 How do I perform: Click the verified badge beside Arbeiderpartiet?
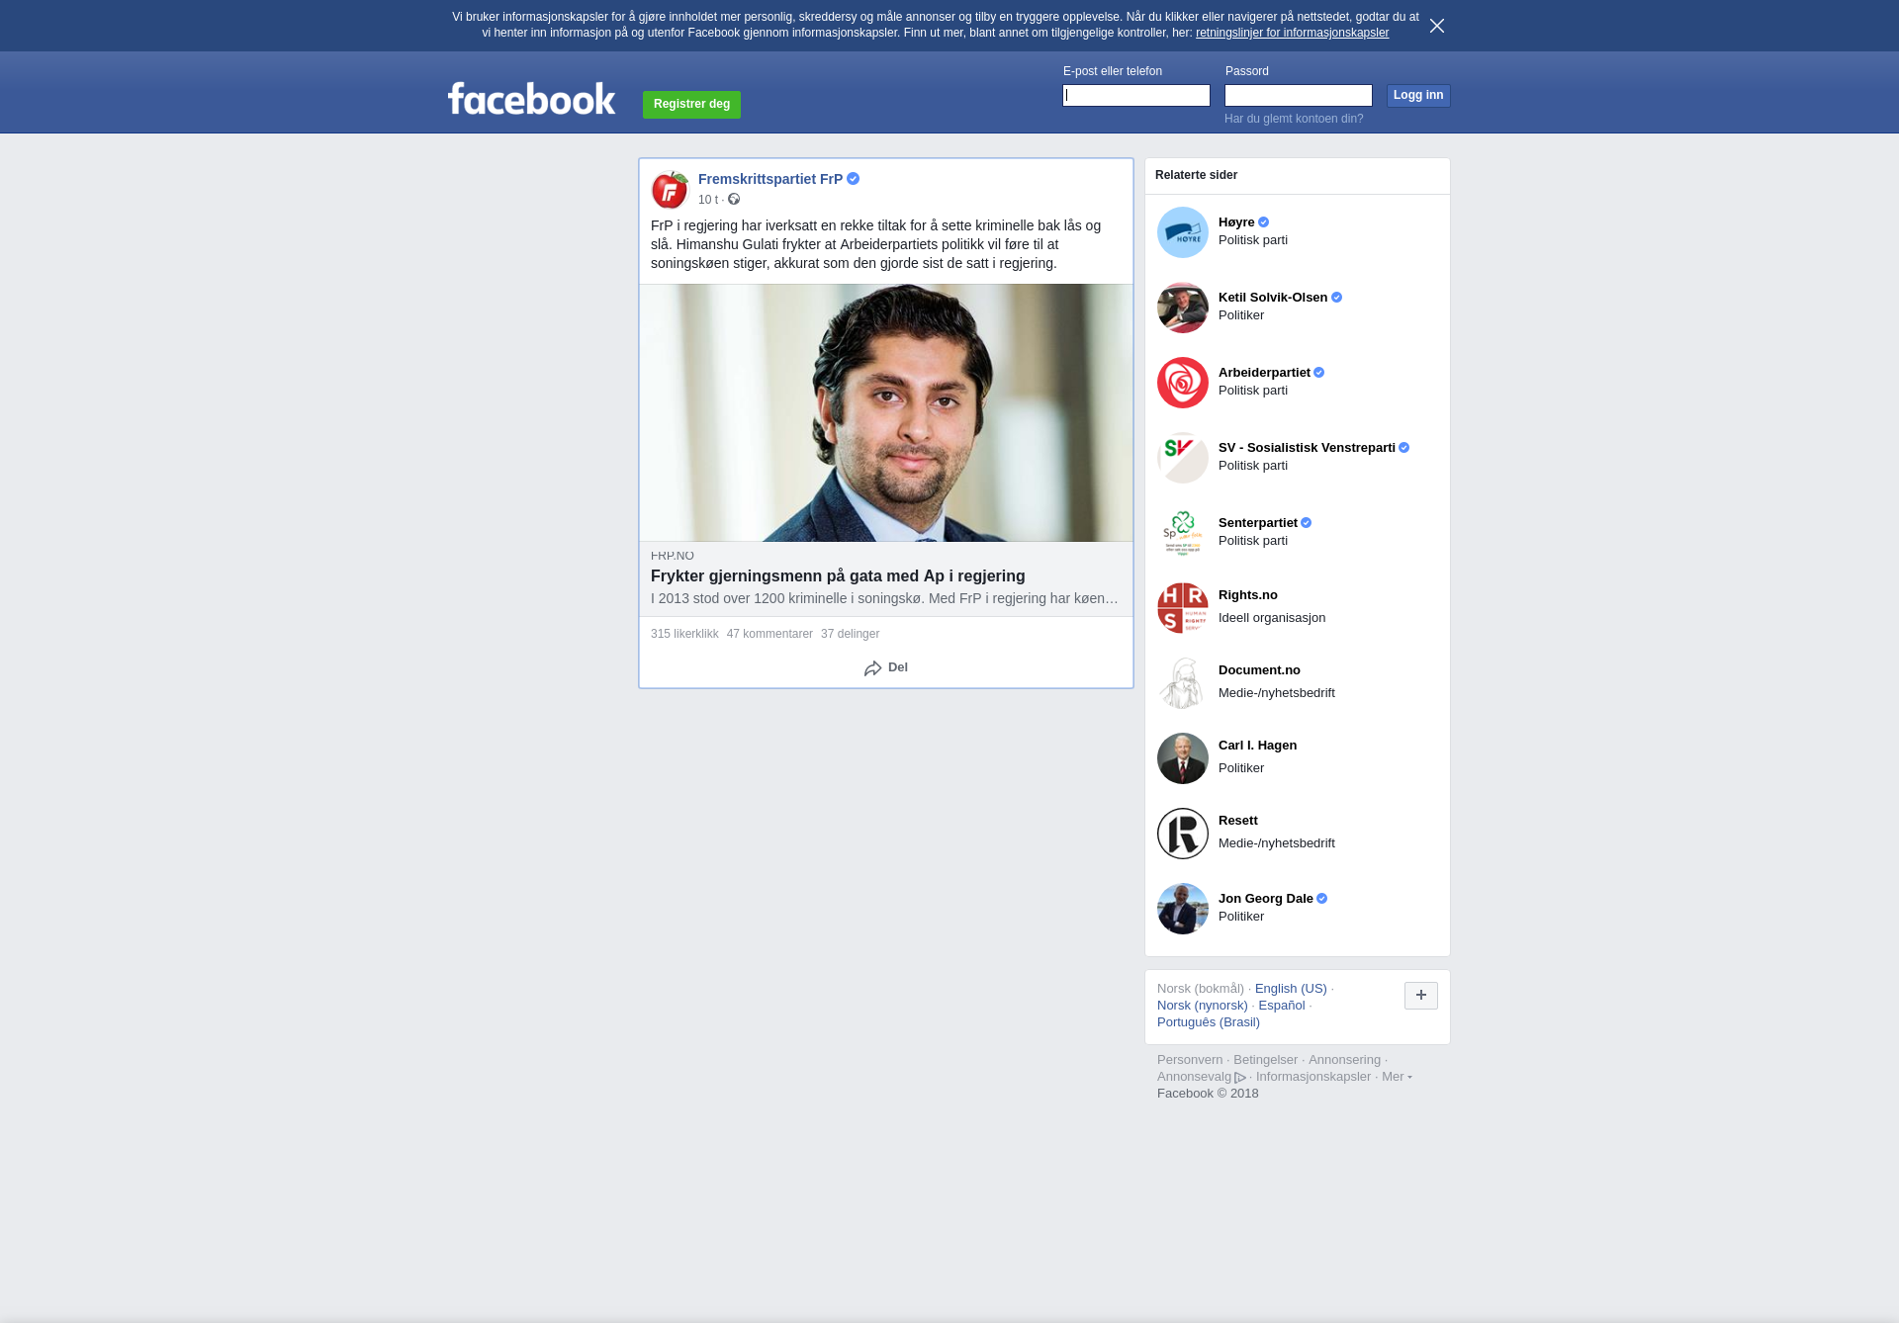[x=1318, y=373]
